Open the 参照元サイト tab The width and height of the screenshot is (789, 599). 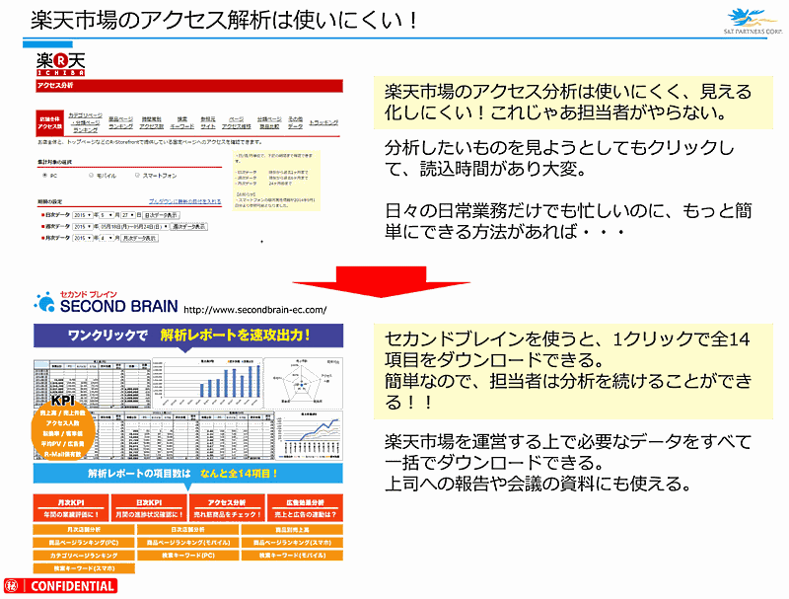(x=208, y=122)
